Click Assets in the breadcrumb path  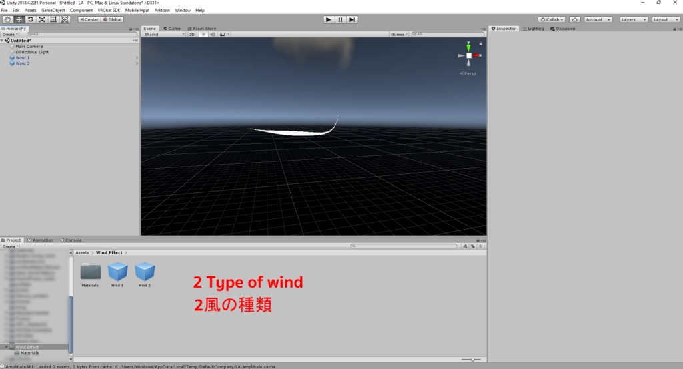pos(82,252)
